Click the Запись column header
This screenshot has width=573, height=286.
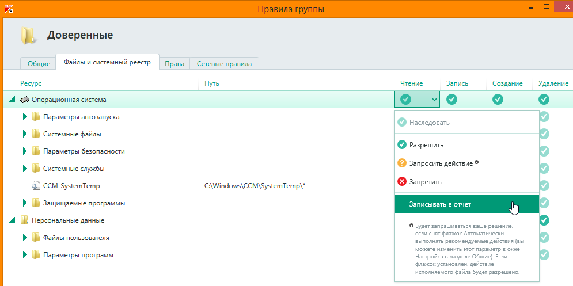[457, 83]
